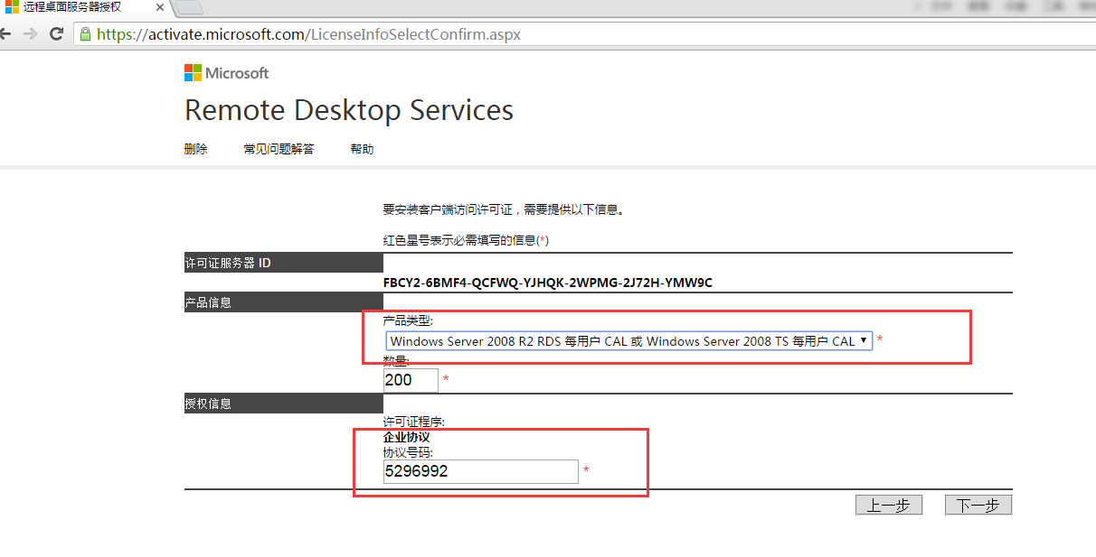Viewport: 1096px width, 557px height.
Task: Click the 下一步 button
Action: click(978, 506)
